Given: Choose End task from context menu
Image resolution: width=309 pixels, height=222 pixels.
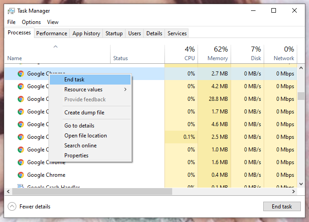Looking at the screenshot, I should click(90, 80).
